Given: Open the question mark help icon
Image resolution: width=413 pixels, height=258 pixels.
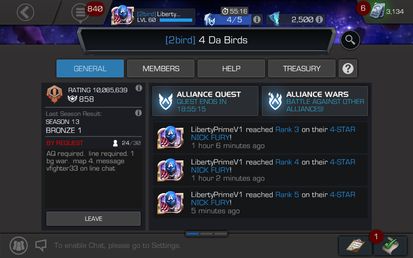Looking at the screenshot, I should tap(348, 68).
